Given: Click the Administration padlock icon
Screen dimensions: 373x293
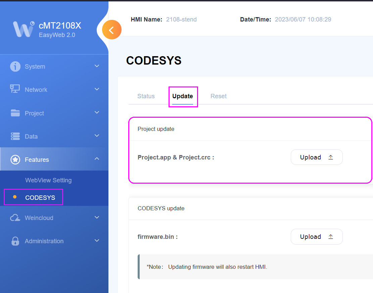Looking at the screenshot, I should point(15,241).
